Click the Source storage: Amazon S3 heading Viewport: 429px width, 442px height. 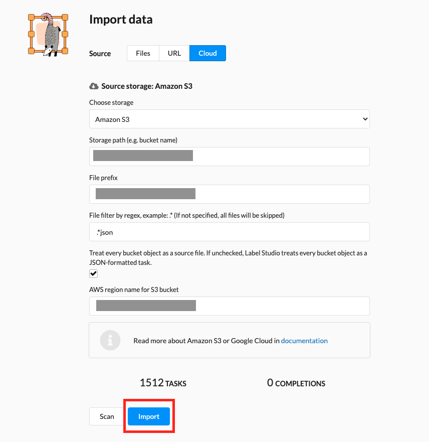[x=147, y=86]
